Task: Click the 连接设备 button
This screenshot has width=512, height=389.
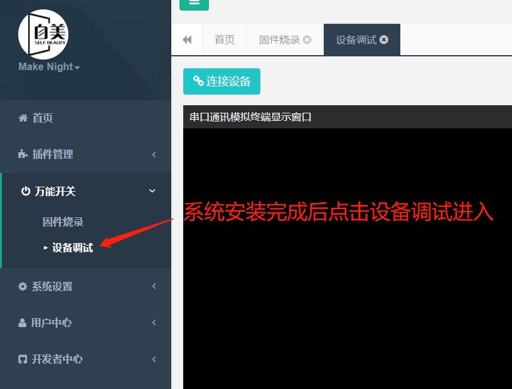Action: pyautogui.click(x=221, y=81)
